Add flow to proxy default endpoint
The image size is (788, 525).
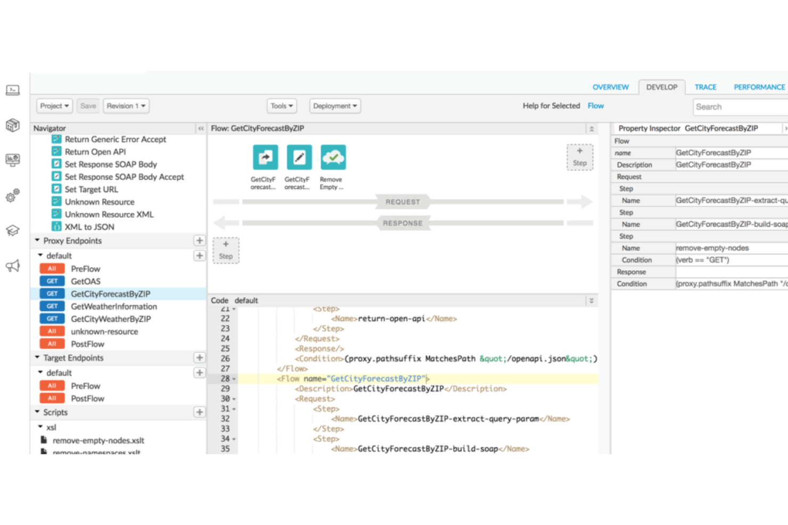click(200, 255)
